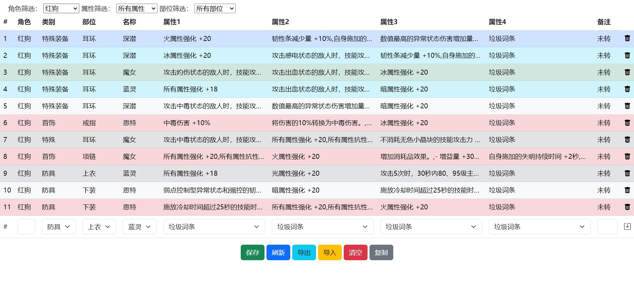Open the 属性1 垃圾词条 dropdown in input row

pyautogui.click(x=214, y=227)
